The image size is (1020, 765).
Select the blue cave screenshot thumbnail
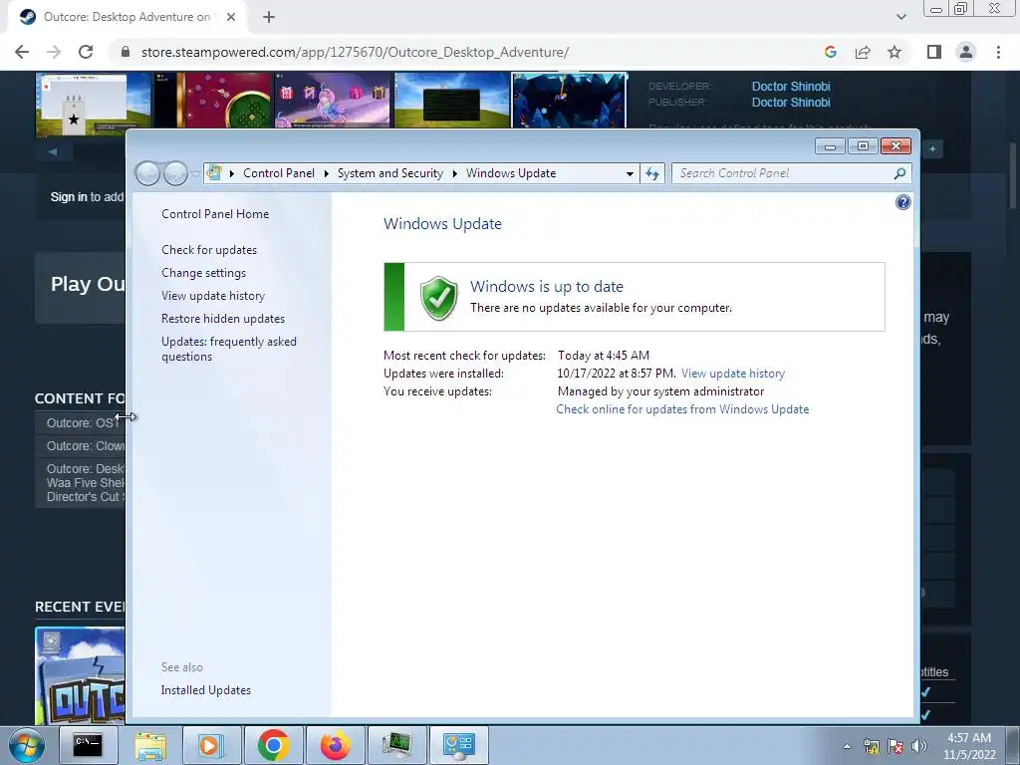point(570,101)
